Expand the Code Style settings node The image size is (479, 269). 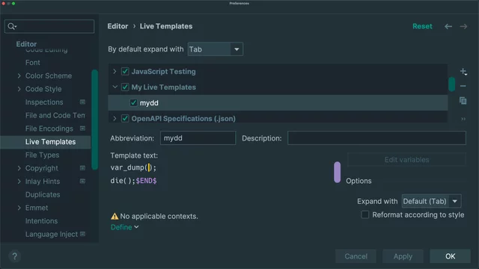19,89
